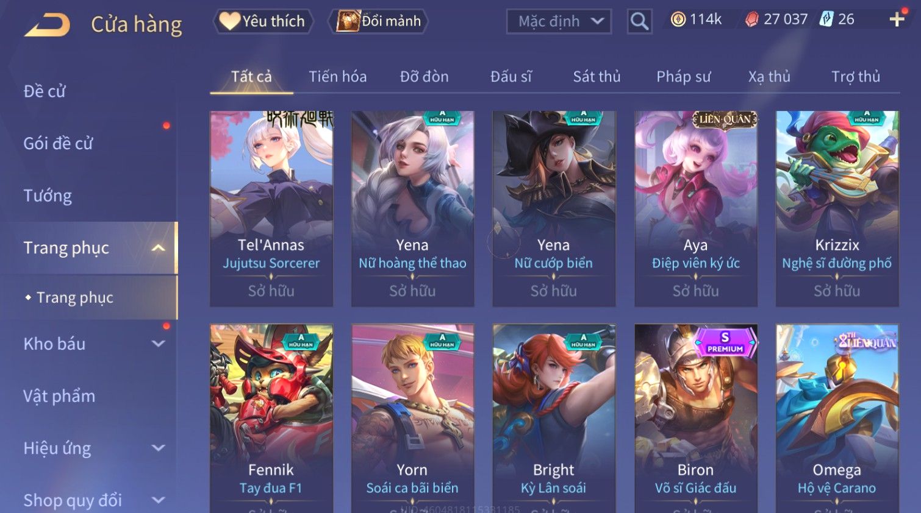Open Gói đề cử in sidebar
The width and height of the screenshot is (921, 513).
58,144
